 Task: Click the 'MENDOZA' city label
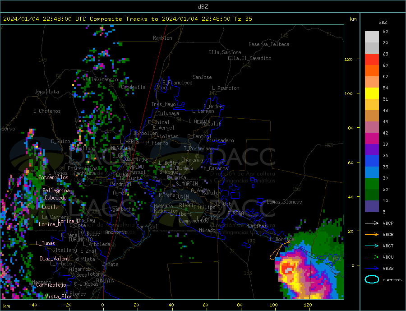[x=120, y=148]
